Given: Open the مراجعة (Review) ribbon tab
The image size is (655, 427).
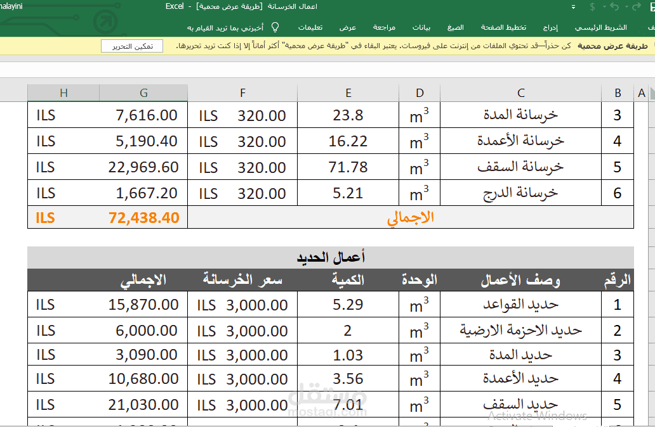Looking at the screenshot, I should tap(384, 27).
